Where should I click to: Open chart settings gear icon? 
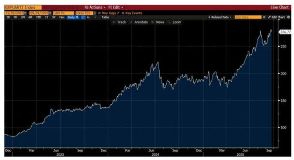pos(288,17)
